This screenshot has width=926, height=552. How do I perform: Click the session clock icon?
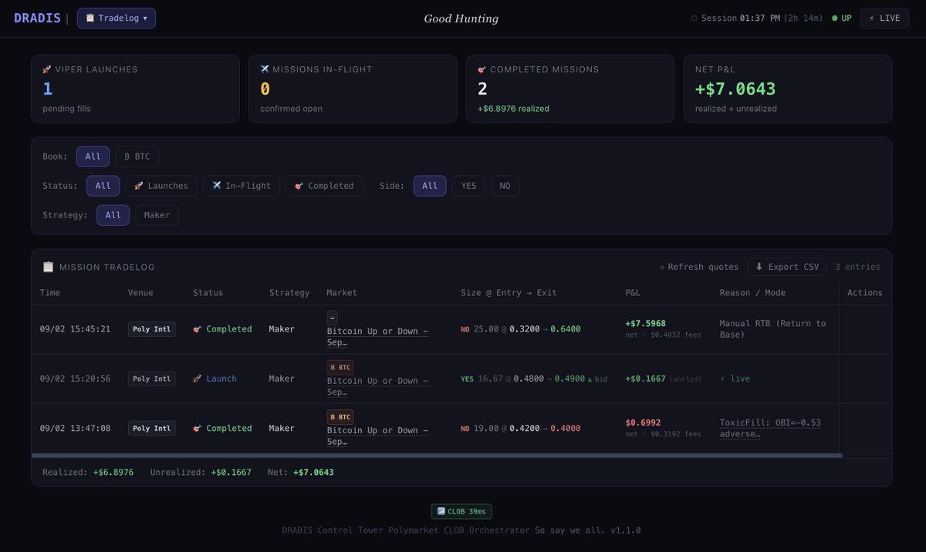[x=694, y=18]
